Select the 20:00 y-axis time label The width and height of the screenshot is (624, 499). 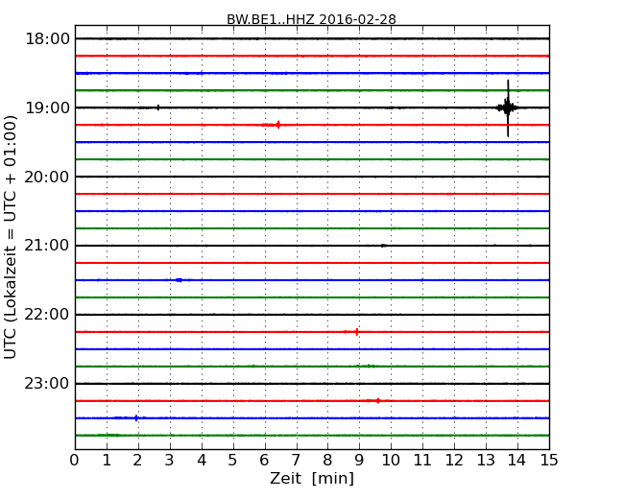pos(47,177)
